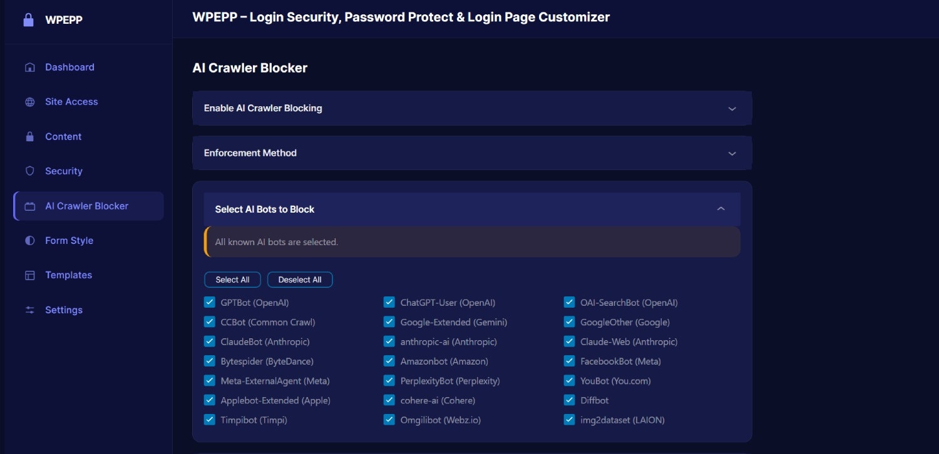Click Select AI Bots to Block header
Viewport: 939px width, 454px height.
(472, 209)
